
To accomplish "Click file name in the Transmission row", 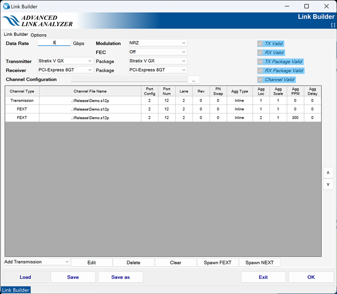I will (x=90, y=100).
